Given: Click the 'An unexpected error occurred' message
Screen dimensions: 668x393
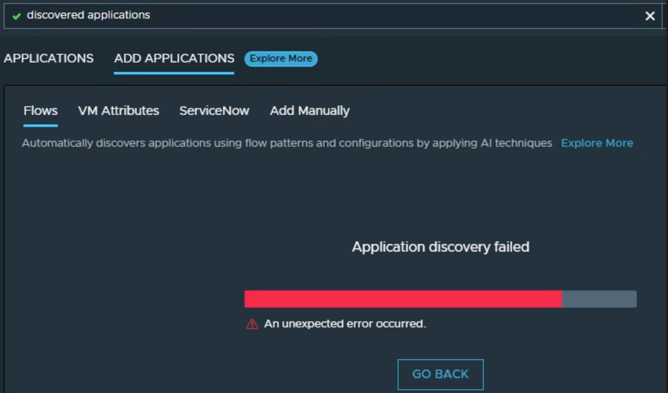Looking at the screenshot, I should pyautogui.click(x=345, y=324).
